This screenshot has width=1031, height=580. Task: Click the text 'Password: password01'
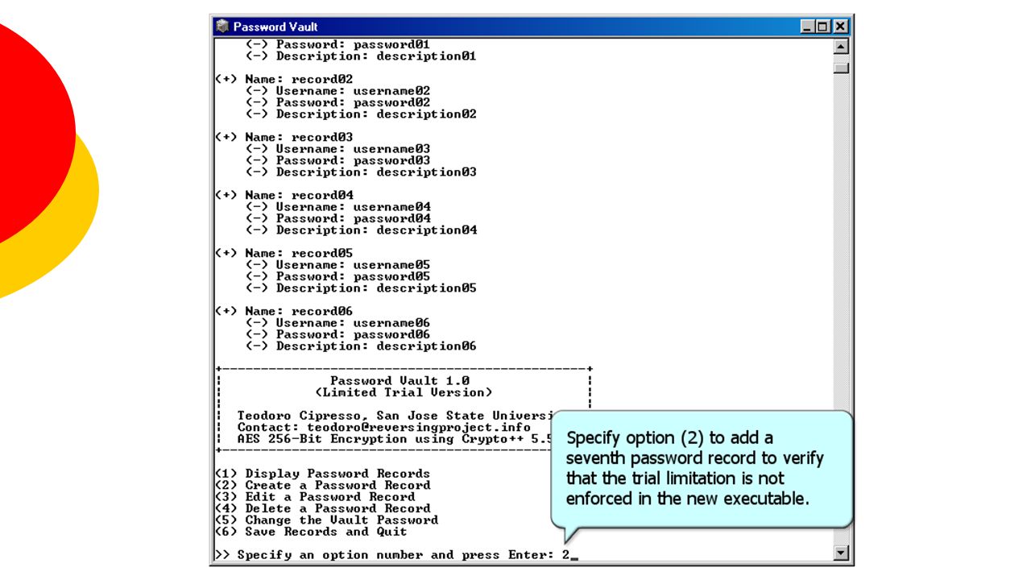(x=353, y=44)
